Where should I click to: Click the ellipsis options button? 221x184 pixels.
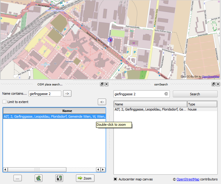point(17,178)
